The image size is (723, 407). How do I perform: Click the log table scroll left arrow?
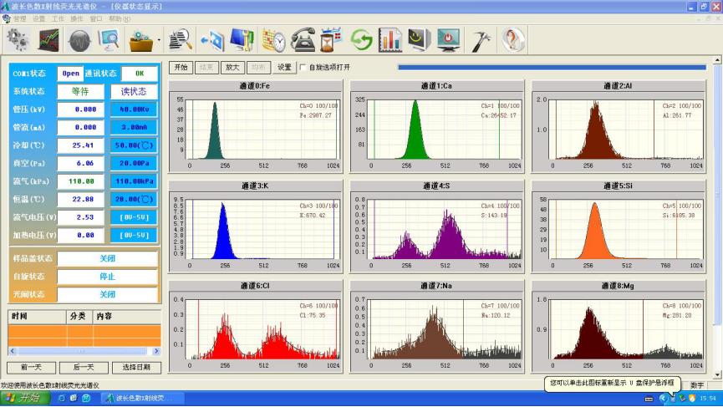click(13, 351)
